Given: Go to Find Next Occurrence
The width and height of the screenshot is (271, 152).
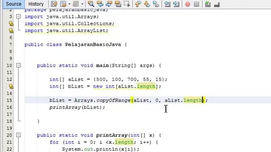Looking at the screenshot, I should [109, 4].
